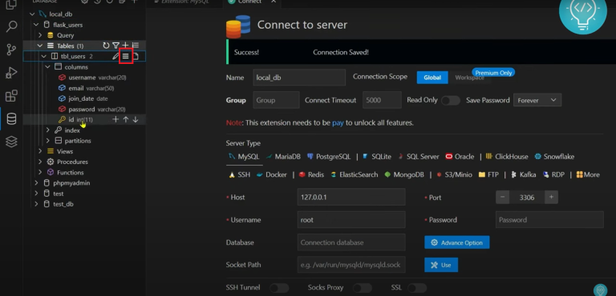The width and height of the screenshot is (616, 296).
Task: Follow the pay link in note
Action: click(338, 123)
